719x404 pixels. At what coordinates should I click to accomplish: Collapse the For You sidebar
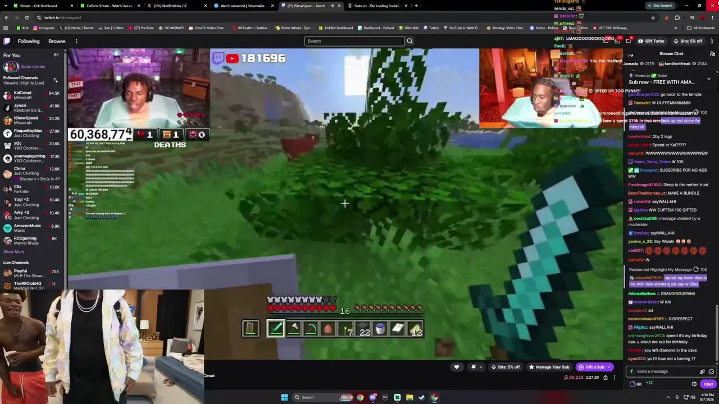coord(56,55)
